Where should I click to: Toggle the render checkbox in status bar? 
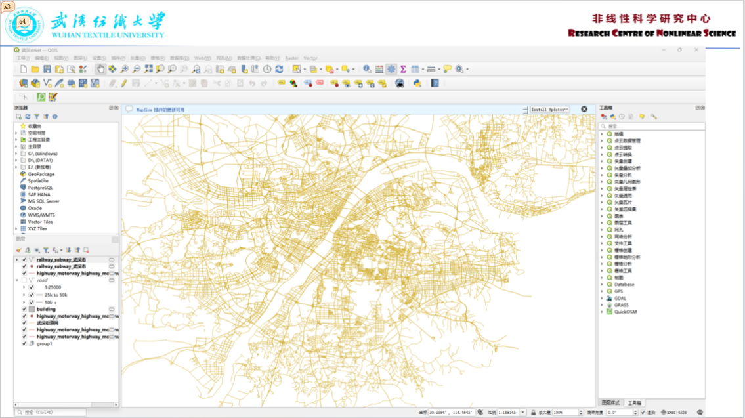click(x=643, y=413)
